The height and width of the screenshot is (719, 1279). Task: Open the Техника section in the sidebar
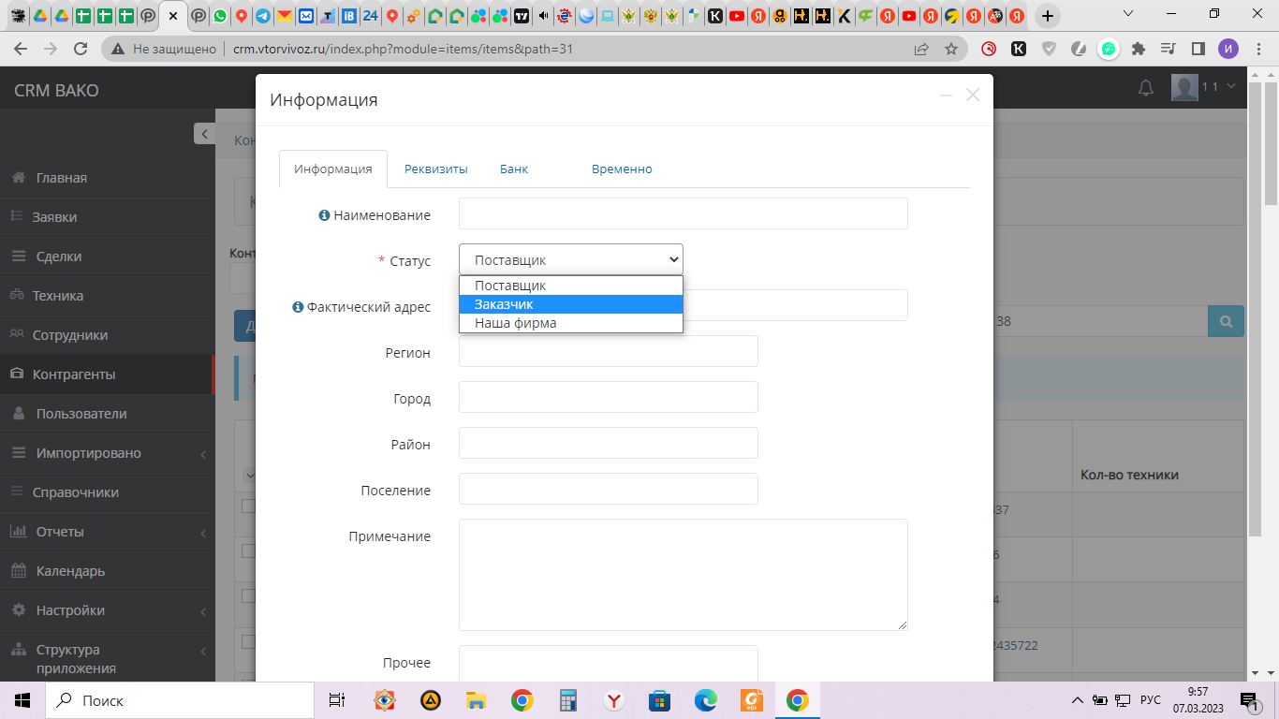58,296
